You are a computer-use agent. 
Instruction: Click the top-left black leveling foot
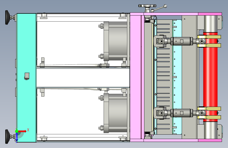[x=8, y=17]
